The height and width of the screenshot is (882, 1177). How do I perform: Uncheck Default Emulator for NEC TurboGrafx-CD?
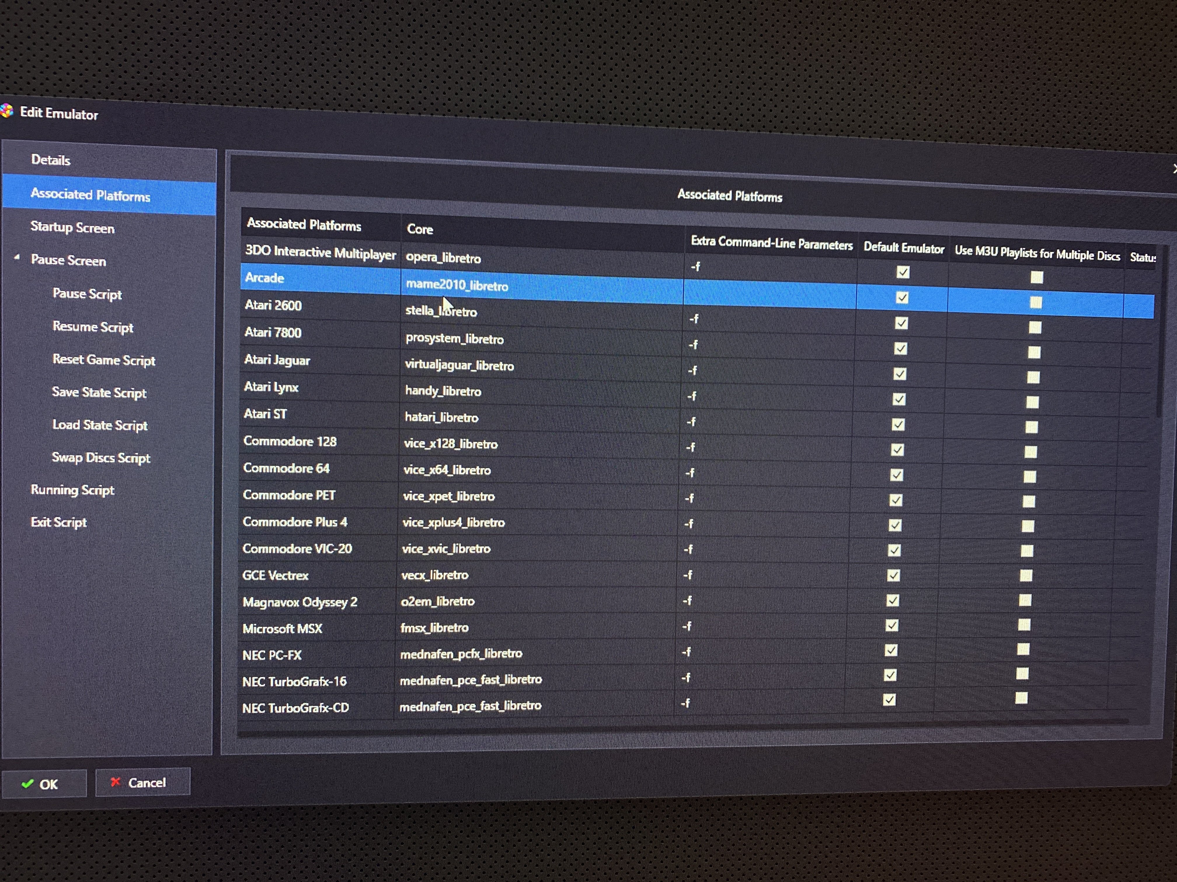click(x=889, y=700)
